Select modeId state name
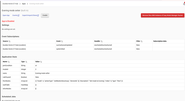The height and width of the screenshot is (101, 185). pyautogui.click(x=5, y=69)
